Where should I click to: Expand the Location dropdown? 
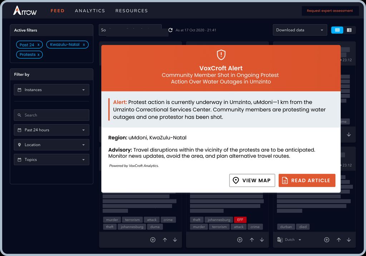point(51,145)
